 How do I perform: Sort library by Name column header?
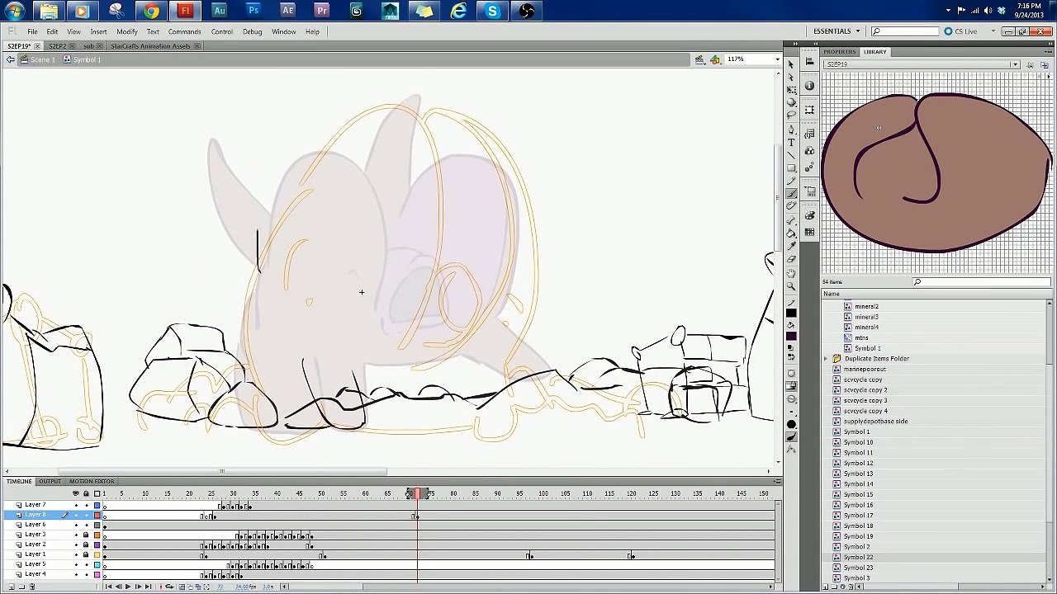(x=831, y=294)
